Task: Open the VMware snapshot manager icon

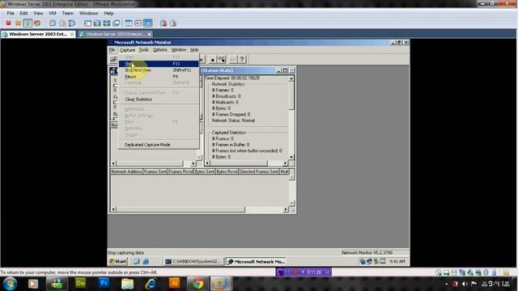Action: tap(72, 23)
